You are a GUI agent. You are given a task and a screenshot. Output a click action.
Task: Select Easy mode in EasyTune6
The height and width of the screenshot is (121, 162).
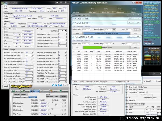coord(57,96)
